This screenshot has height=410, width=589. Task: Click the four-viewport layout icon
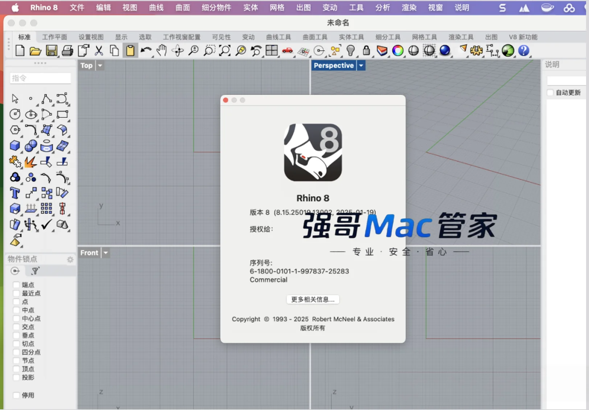point(272,51)
